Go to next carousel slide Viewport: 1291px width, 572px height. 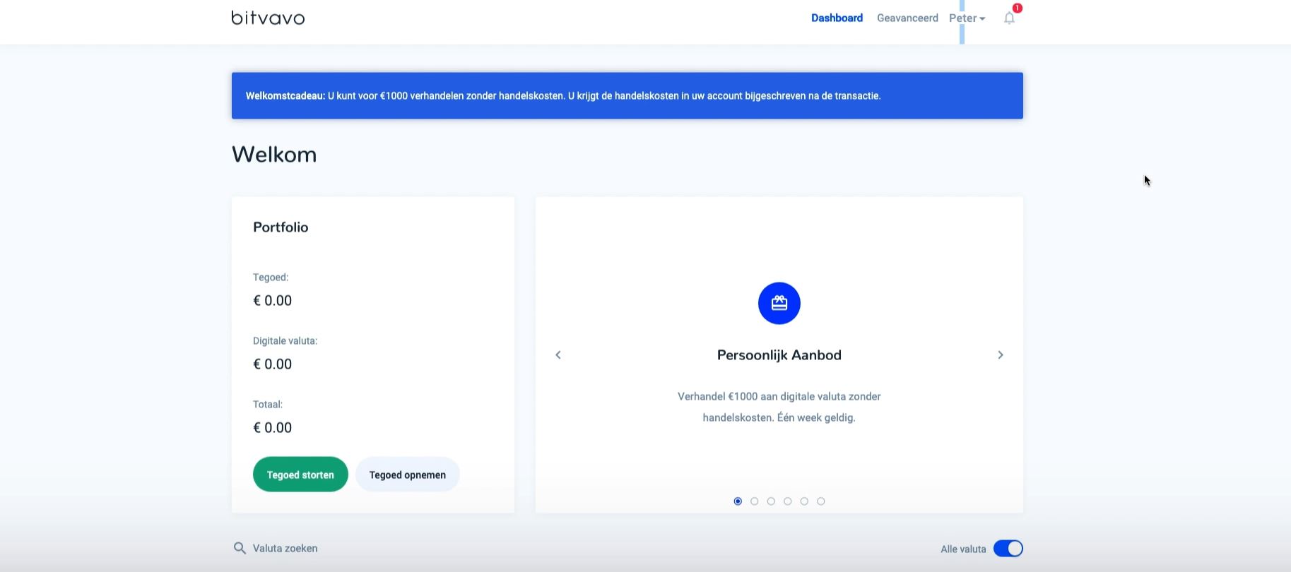pos(1000,354)
